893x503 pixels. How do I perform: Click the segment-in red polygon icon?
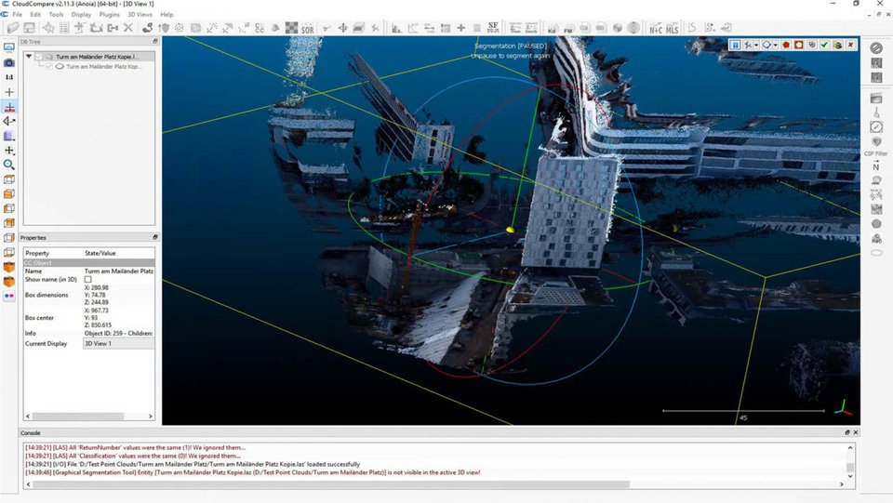pos(786,45)
